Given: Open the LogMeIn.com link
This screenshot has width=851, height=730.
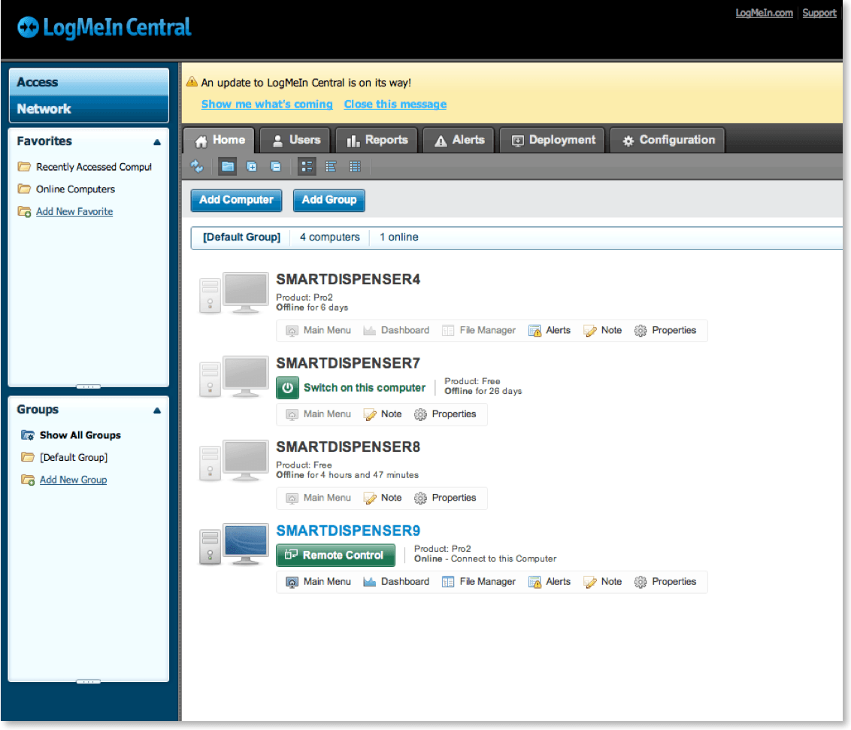Looking at the screenshot, I should click(x=764, y=13).
